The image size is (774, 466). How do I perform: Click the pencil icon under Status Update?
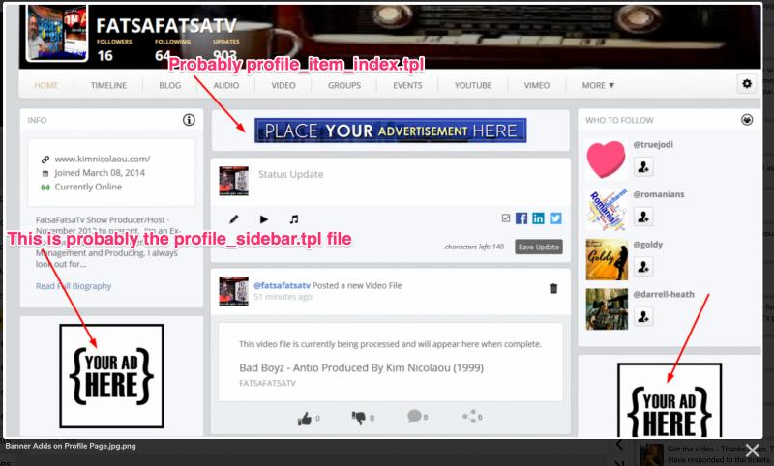click(x=234, y=219)
